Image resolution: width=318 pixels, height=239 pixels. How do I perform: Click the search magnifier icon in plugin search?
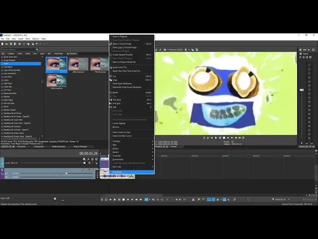37,50
